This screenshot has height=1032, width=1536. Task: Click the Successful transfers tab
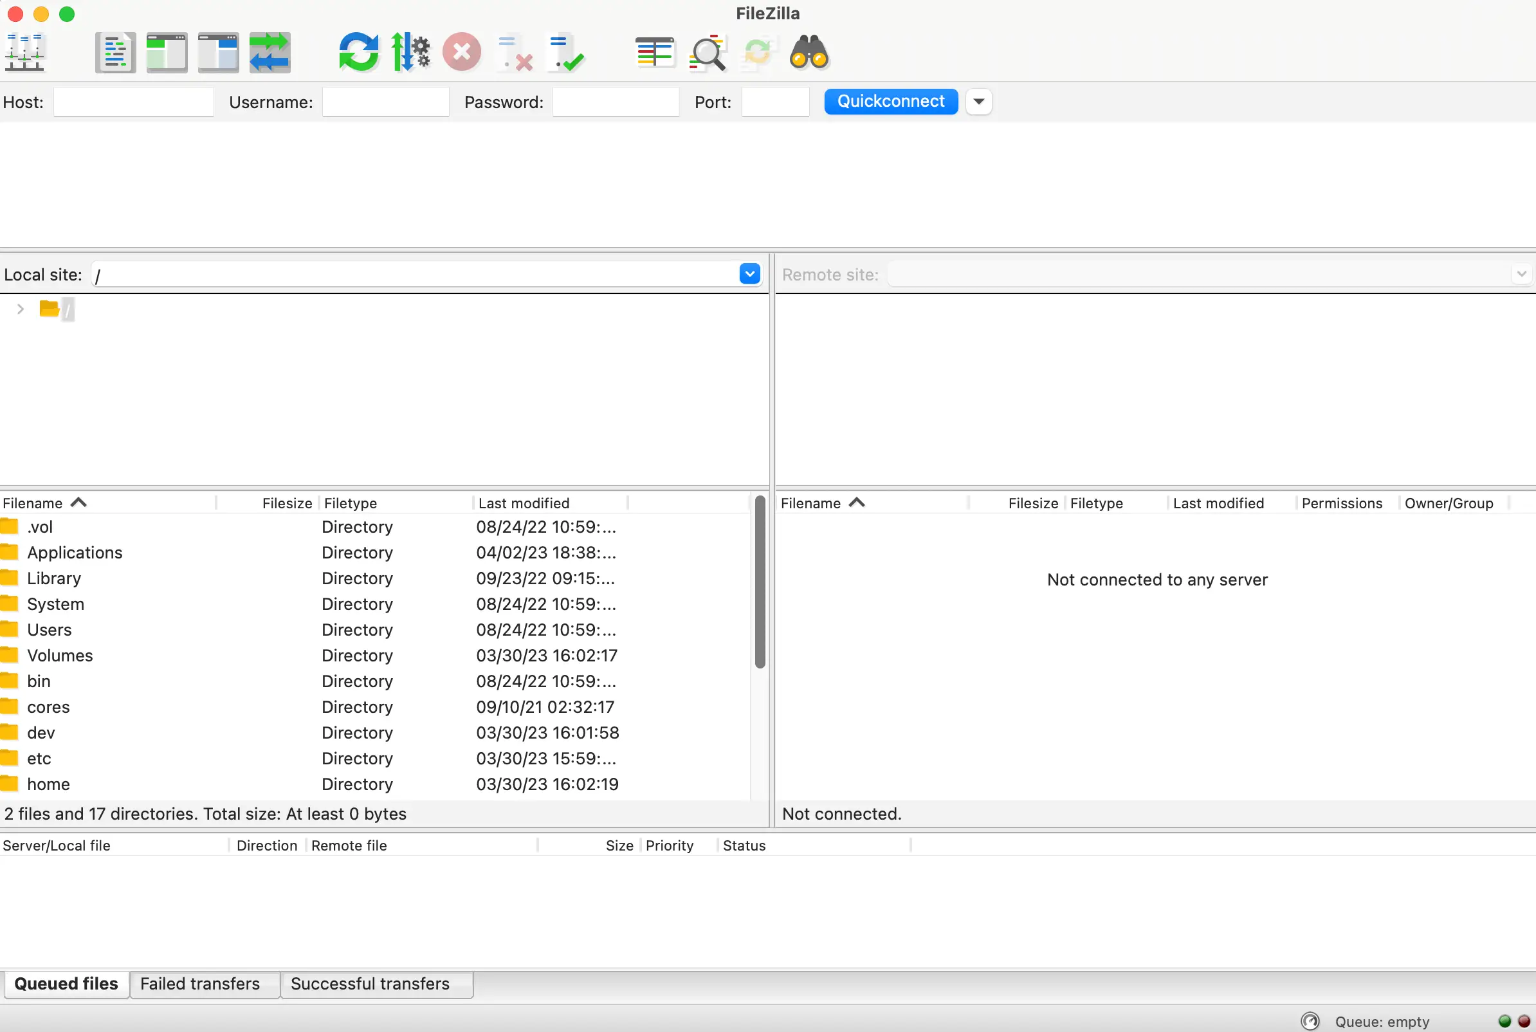pos(369,982)
